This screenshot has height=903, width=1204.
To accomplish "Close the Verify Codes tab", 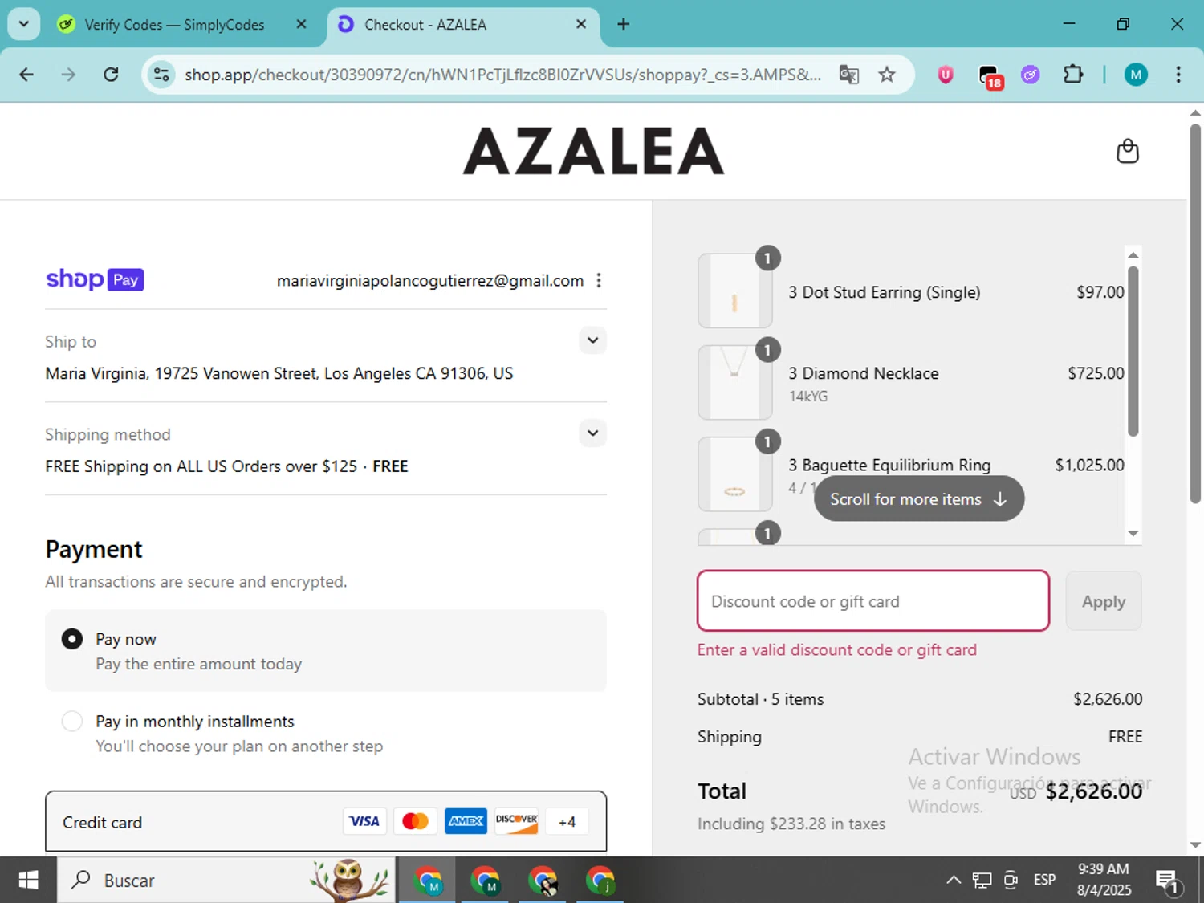I will pos(302,24).
